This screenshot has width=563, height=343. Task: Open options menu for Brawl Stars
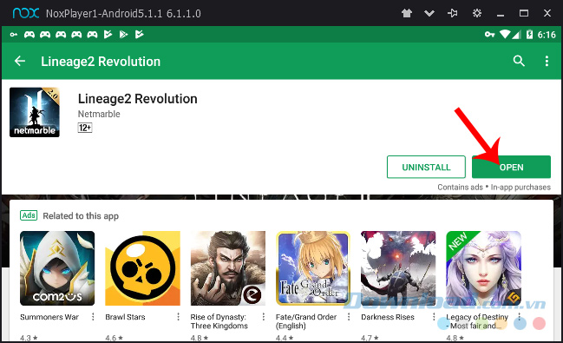(178, 316)
